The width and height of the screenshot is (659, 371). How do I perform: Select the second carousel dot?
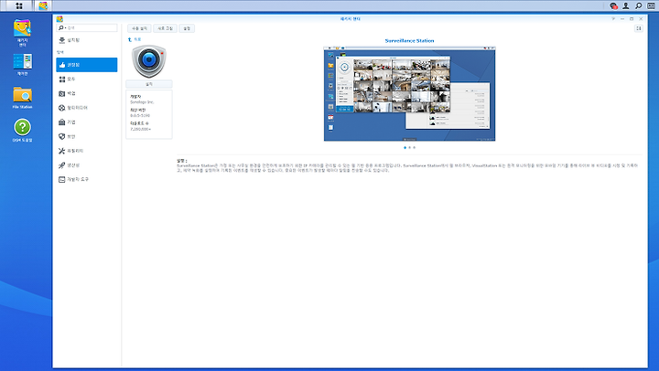click(409, 147)
